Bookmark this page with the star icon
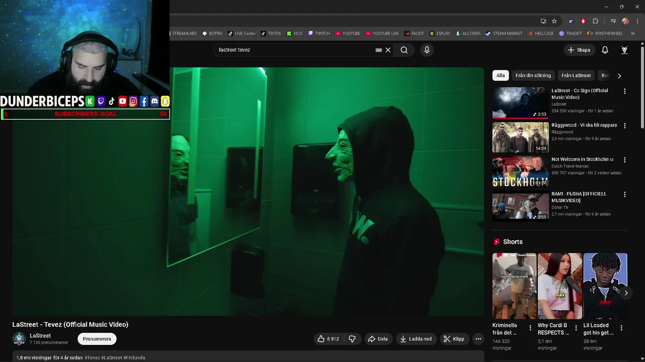Viewport: 645px width, 362px height. click(x=554, y=21)
